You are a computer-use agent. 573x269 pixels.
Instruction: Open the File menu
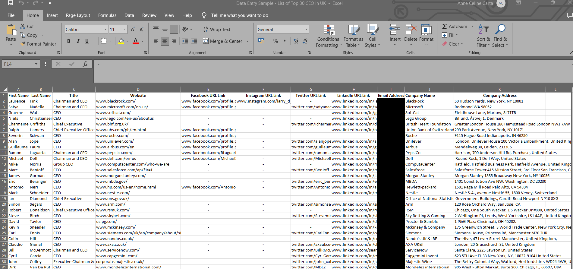11,15
